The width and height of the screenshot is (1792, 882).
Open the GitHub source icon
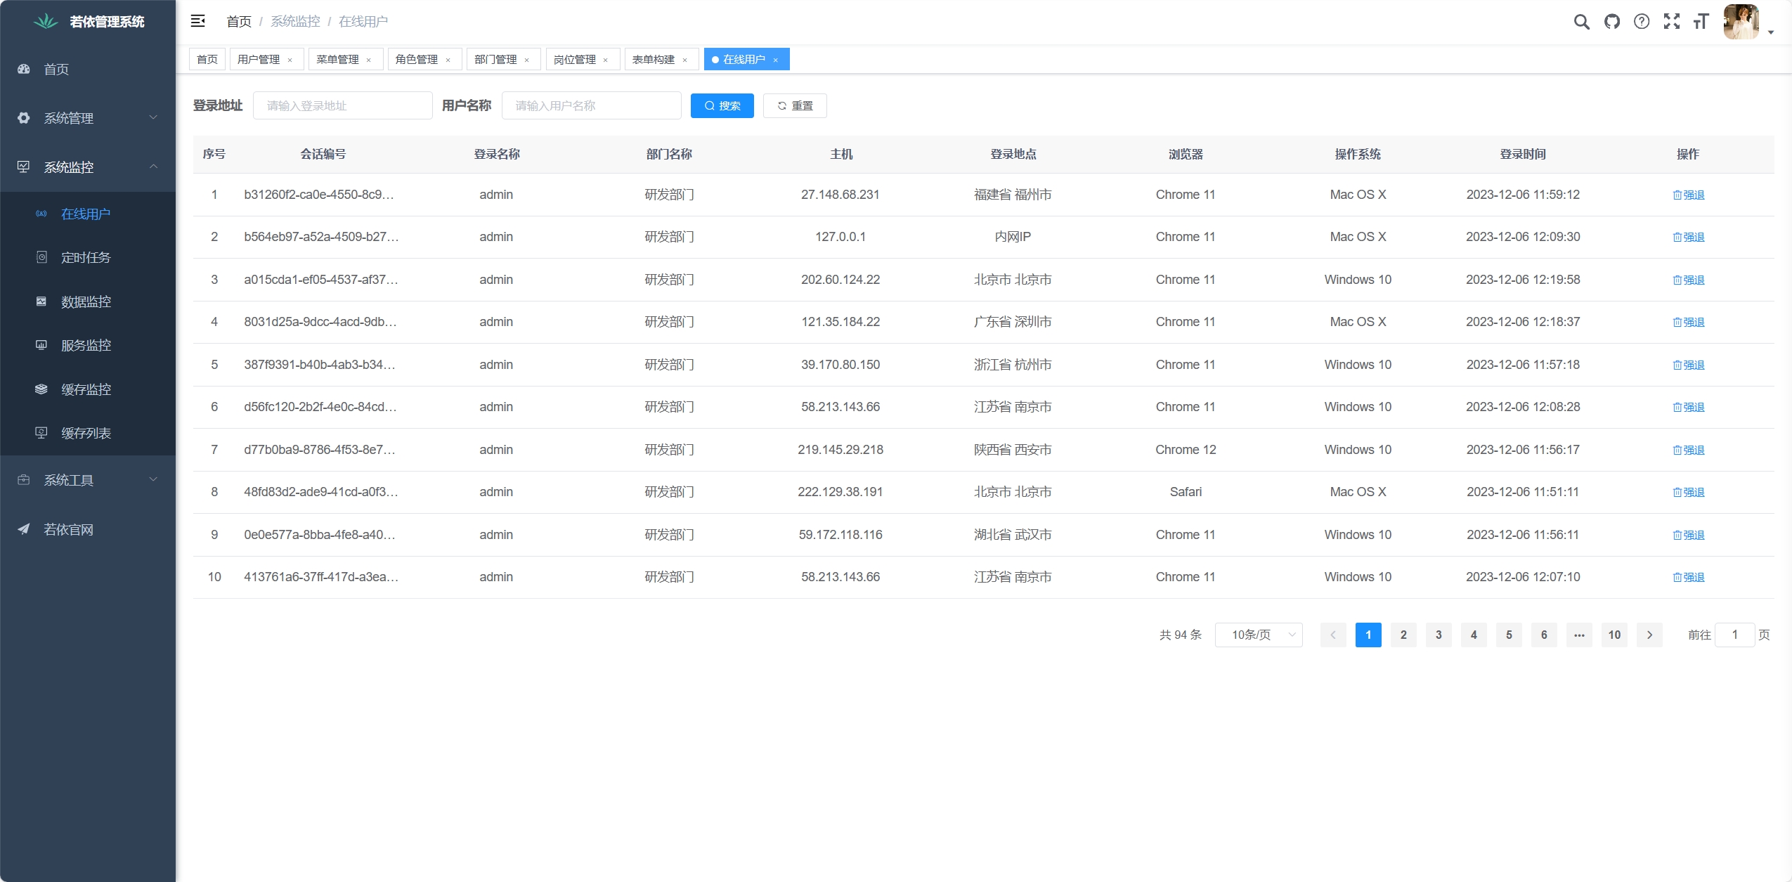click(1612, 22)
